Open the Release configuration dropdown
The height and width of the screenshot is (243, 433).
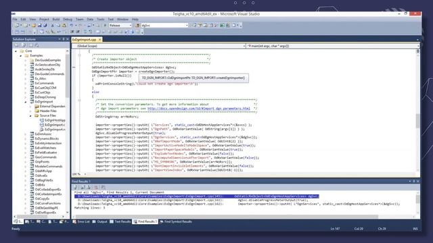point(131,26)
